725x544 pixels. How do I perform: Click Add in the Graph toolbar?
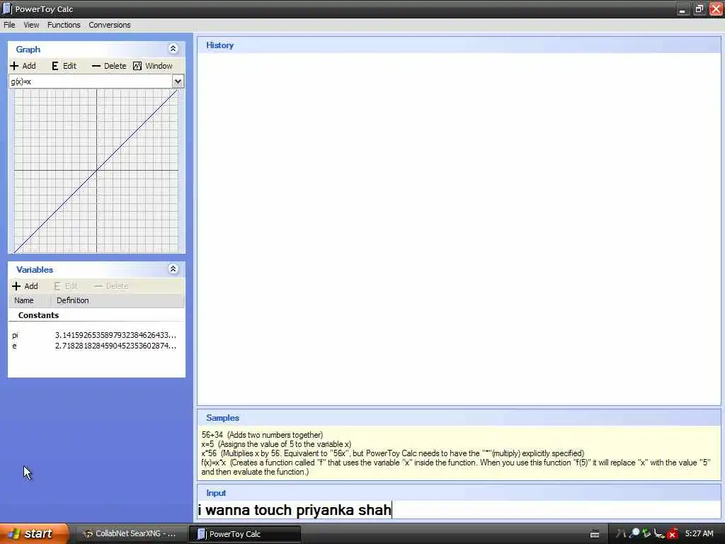pos(23,66)
